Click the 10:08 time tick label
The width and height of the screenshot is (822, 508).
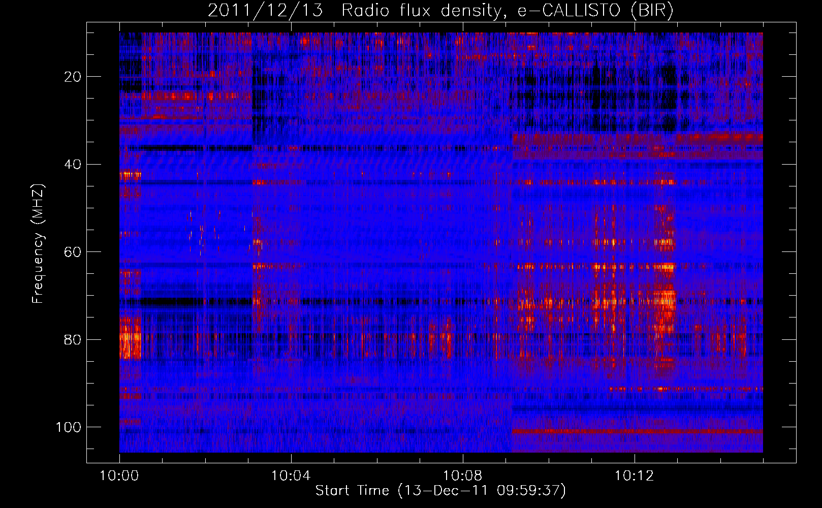click(x=462, y=476)
